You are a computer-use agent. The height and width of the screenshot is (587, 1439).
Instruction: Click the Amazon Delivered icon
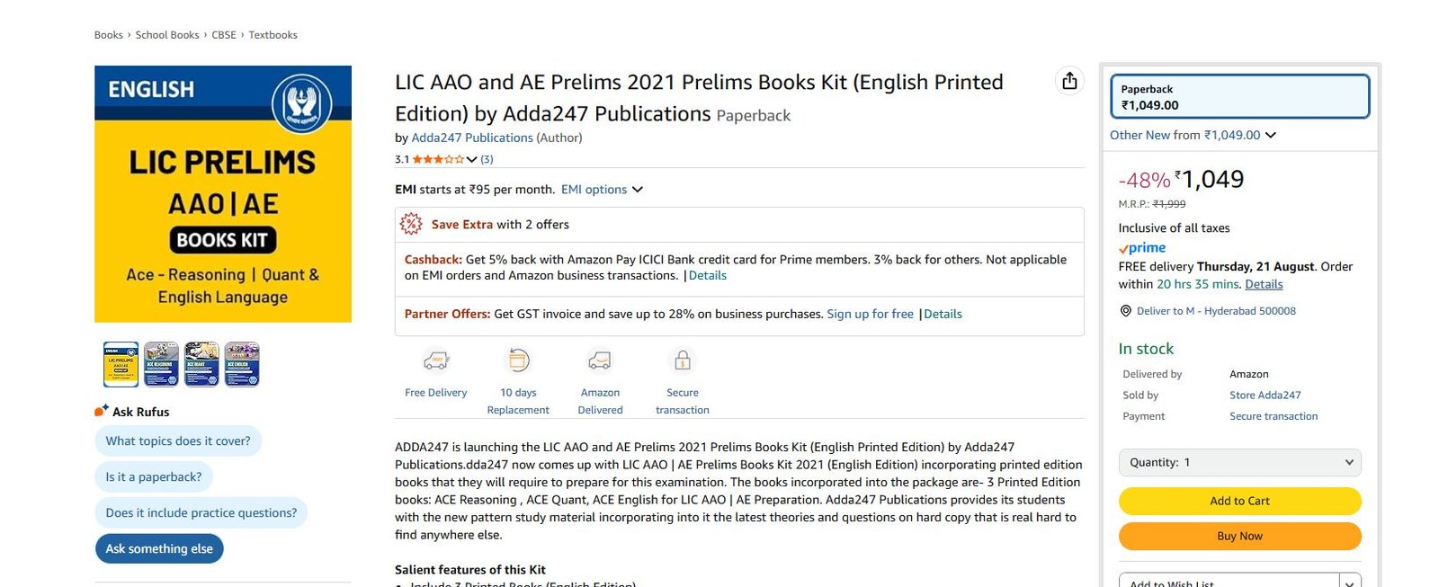600,361
